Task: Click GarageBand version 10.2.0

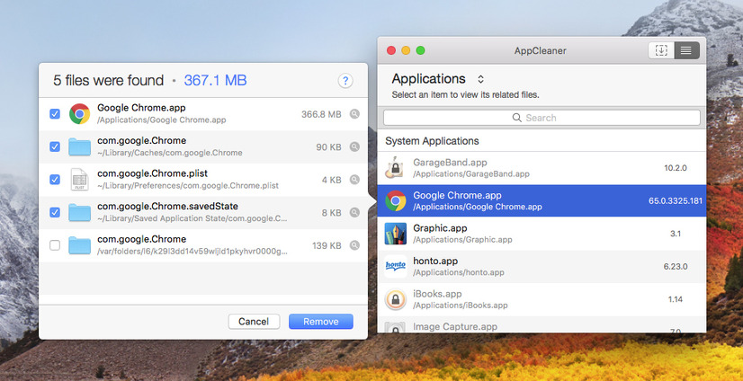Action: (x=676, y=168)
